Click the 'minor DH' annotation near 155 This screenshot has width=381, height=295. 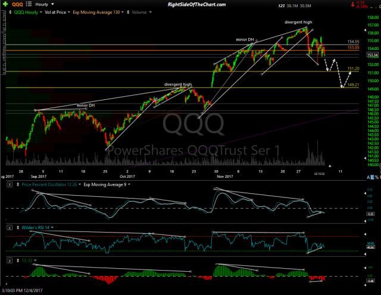tap(245, 40)
